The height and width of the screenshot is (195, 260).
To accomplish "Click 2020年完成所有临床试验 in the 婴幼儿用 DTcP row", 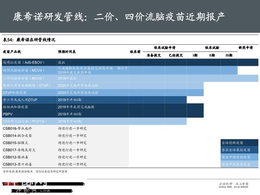I will tap(78, 86).
